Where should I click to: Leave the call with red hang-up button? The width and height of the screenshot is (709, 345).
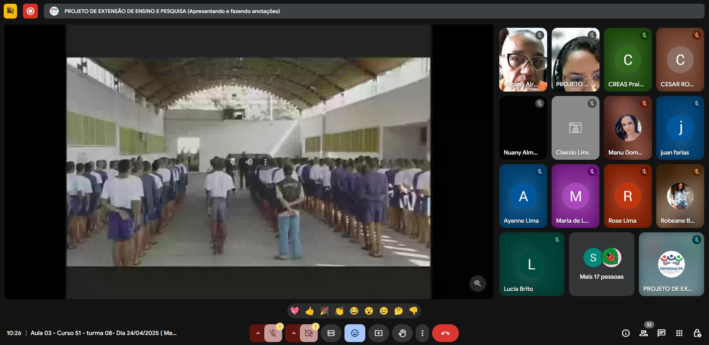tap(445, 333)
